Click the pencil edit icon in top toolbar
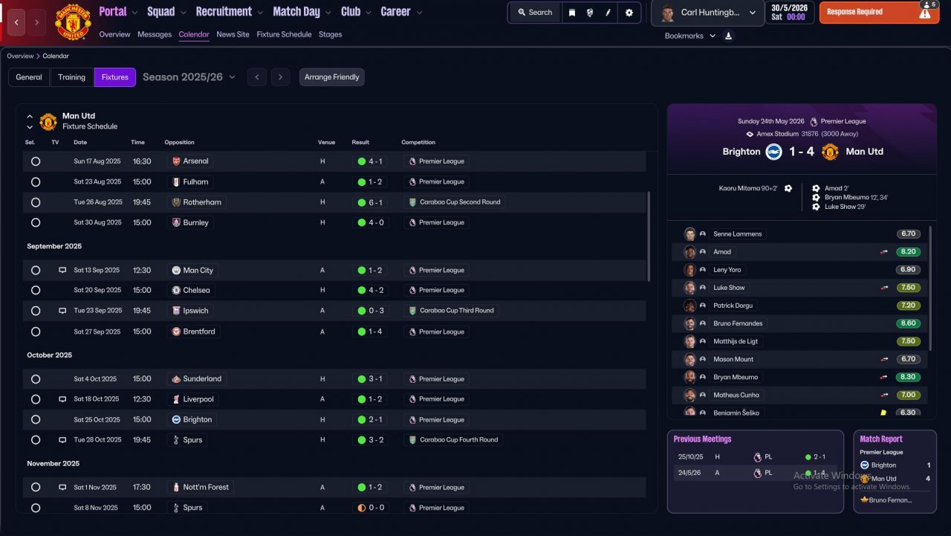Image resolution: width=951 pixels, height=536 pixels. [608, 13]
